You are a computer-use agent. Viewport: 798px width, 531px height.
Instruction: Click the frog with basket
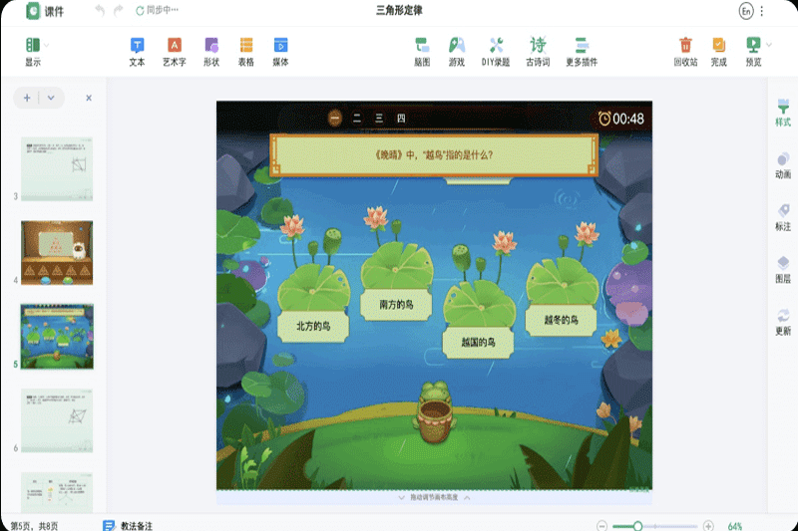(435, 412)
